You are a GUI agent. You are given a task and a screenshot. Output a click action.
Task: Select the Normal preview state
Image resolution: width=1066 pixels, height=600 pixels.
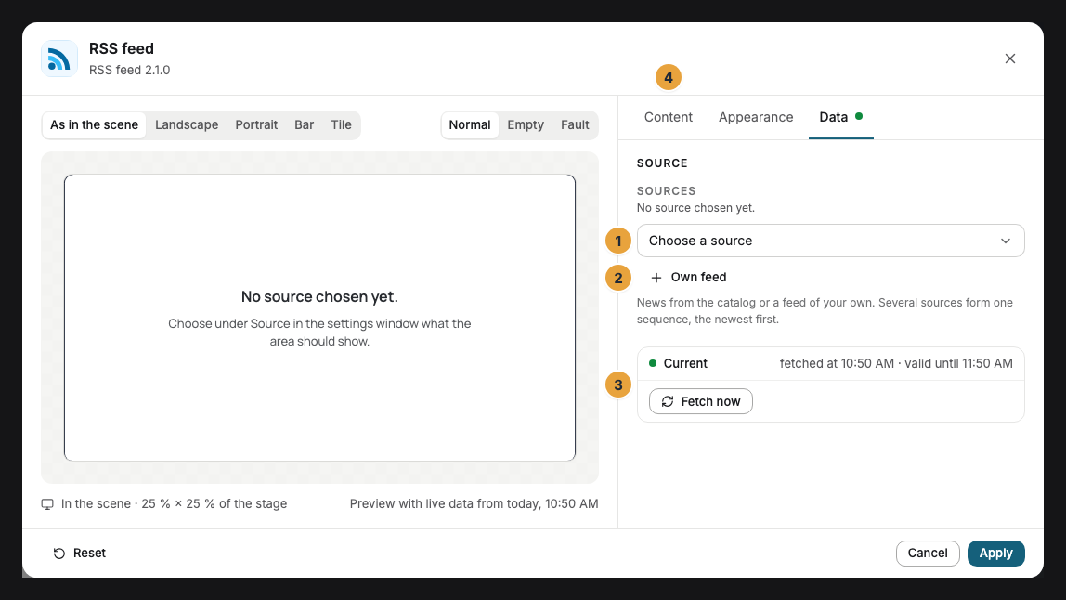469,125
